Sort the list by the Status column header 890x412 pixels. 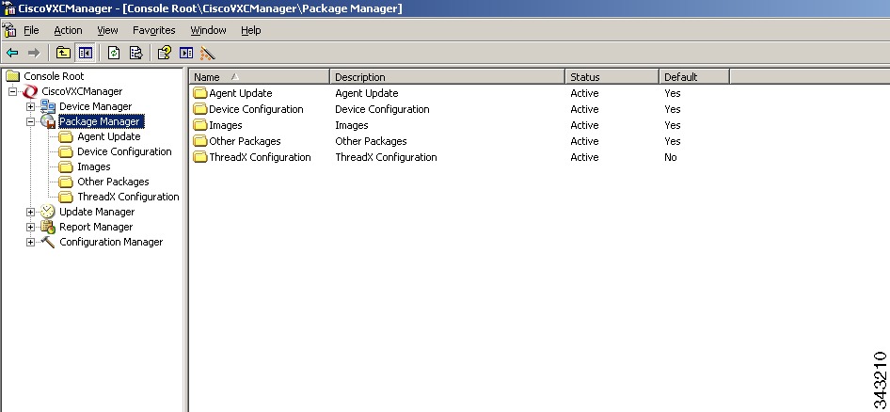[612, 76]
